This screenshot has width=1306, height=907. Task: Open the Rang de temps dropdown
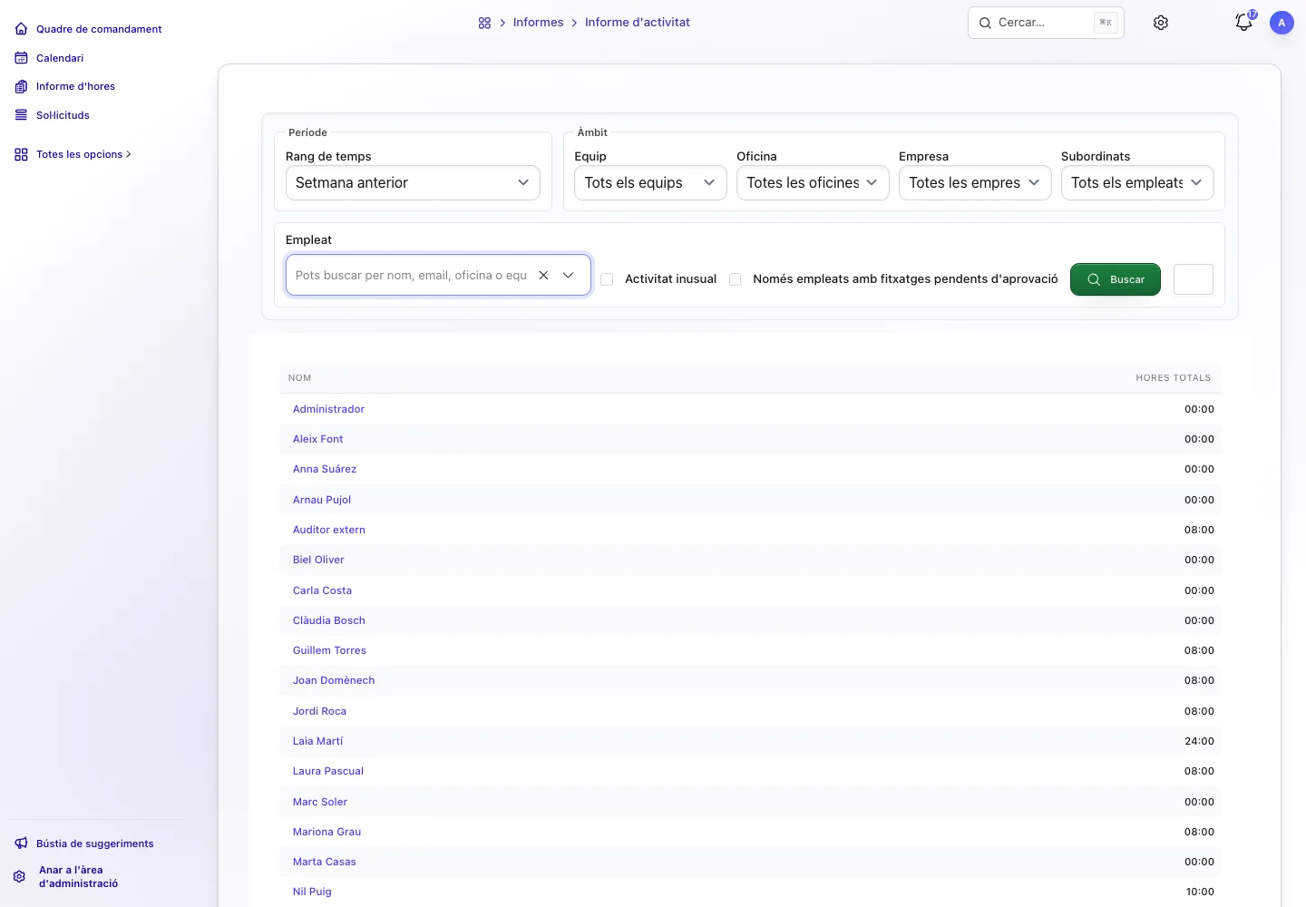[x=413, y=182]
